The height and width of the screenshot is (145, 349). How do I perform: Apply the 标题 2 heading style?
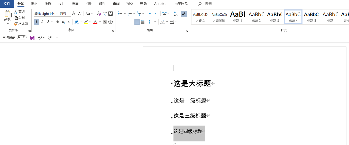[256, 17]
